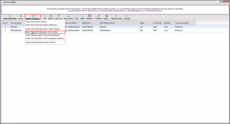Click the Paste toolbar button
The height and width of the screenshot is (124, 230).
82,17
